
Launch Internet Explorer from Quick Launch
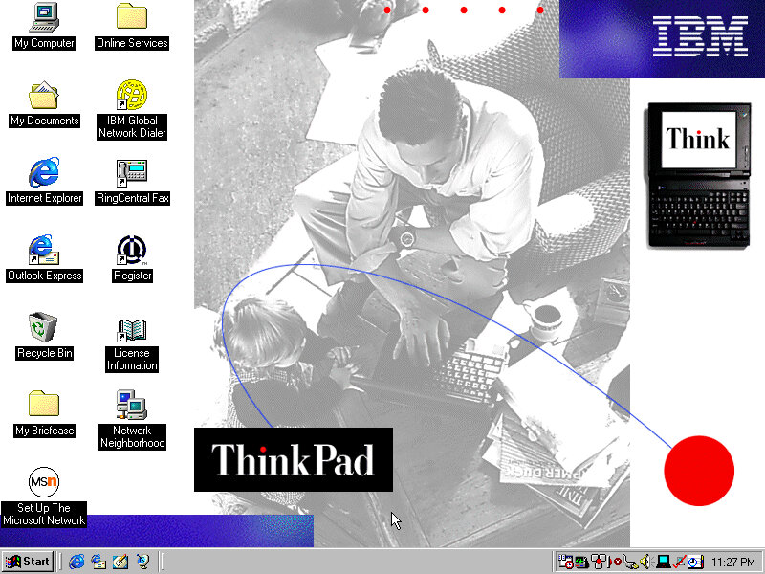coord(76,562)
